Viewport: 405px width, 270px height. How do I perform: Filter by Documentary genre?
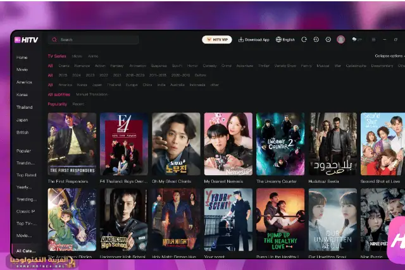[x=382, y=66]
